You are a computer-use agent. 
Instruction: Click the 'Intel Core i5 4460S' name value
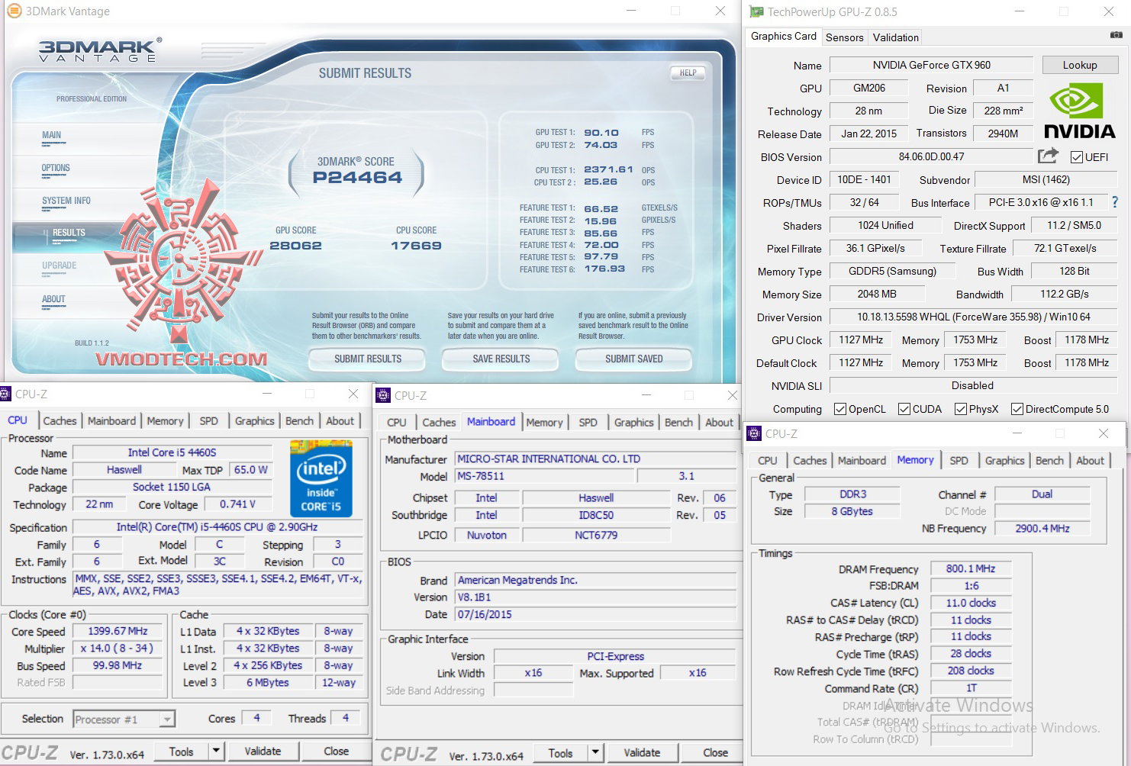click(x=172, y=452)
